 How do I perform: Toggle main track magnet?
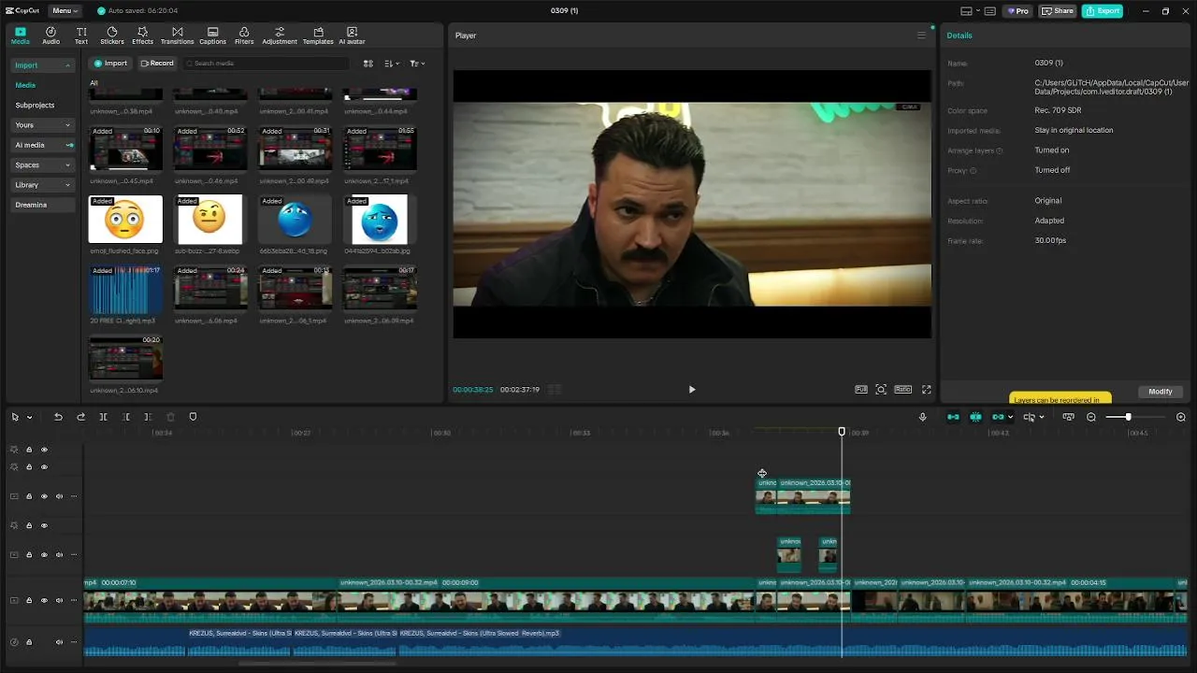click(x=953, y=417)
